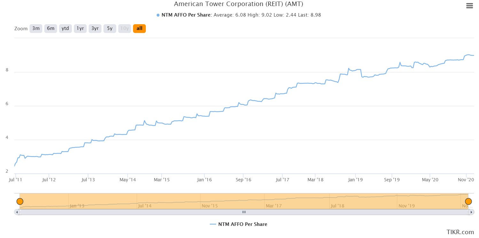Click the Jul '13 x-axis label
This screenshot has width=479, height=238.
coord(88,180)
